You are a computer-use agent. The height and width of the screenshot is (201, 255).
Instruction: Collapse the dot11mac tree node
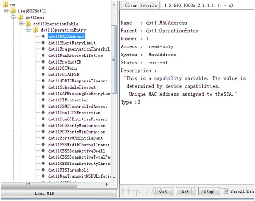click(x=14, y=17)
